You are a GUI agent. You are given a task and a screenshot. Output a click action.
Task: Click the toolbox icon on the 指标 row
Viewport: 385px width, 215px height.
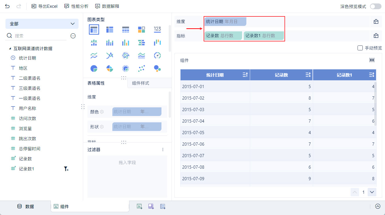coord(376,36)
